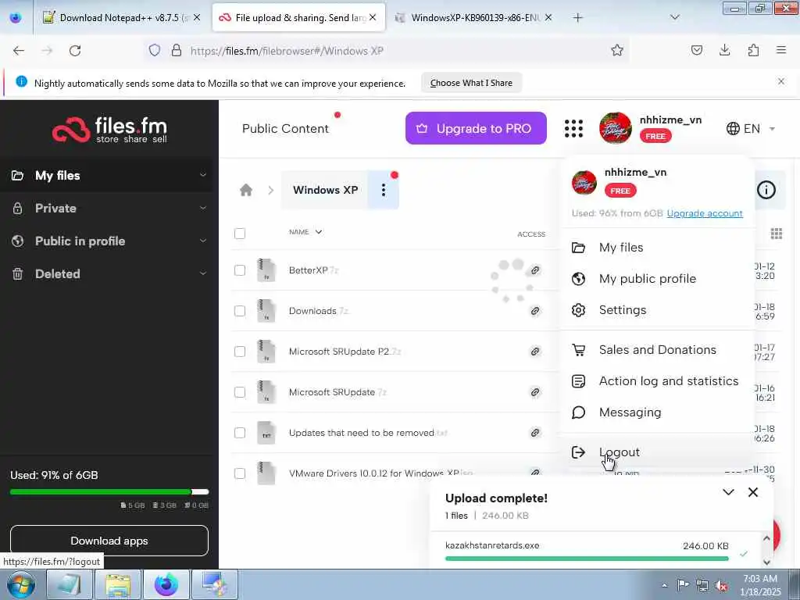Click Download apps button

pyautogui.click(x=109, y=541)
